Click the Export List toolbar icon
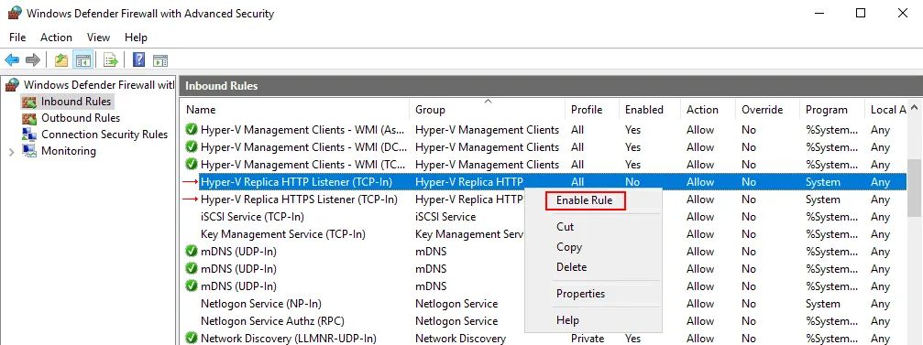 pyautogui.click(x=111, y=59)
